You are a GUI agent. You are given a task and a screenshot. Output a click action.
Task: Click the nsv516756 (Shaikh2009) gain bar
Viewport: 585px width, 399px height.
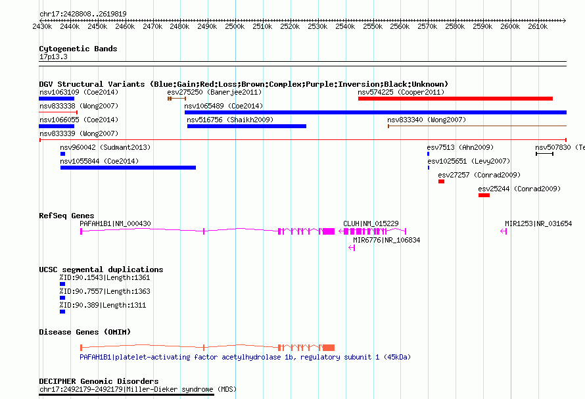(246, 126)
